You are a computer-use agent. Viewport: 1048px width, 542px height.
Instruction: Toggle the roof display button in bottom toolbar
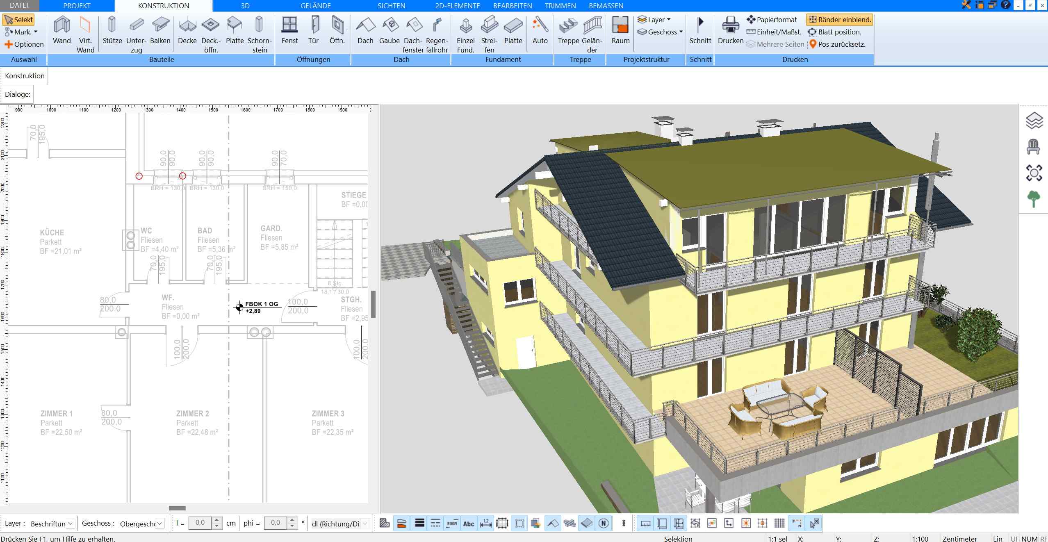click(x=552, y=523)
